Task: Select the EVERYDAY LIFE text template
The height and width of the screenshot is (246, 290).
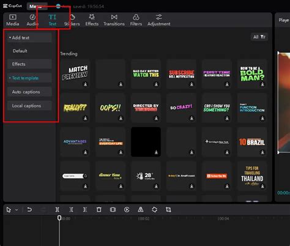Action: [110, 141]
